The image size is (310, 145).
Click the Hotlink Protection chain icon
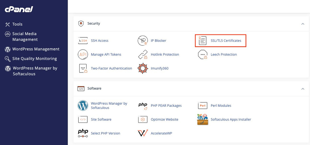(143, 54)
